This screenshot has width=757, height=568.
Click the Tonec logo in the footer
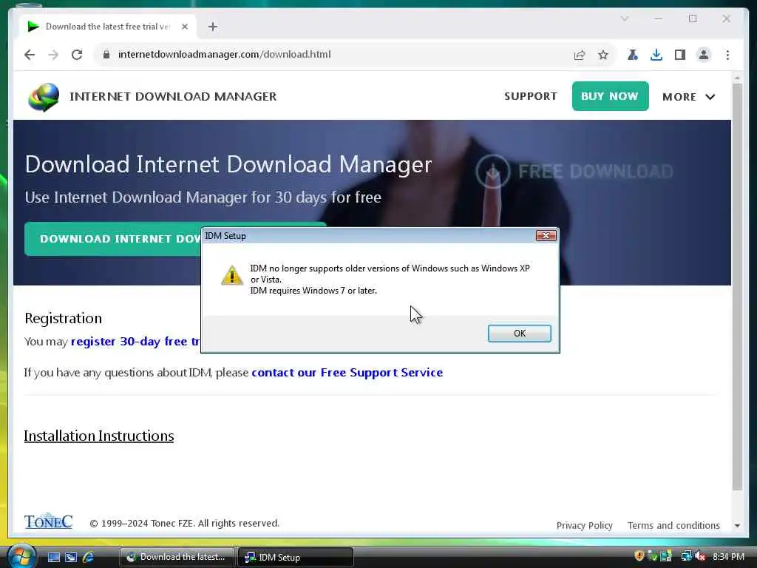(x=48, y=521)
